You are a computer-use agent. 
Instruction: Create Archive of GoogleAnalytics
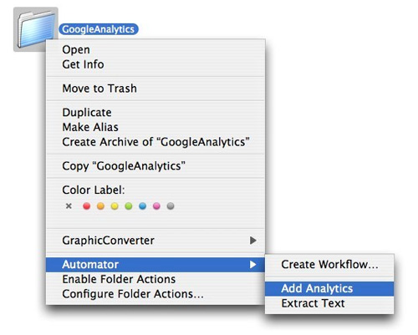click(x=155, y=142)
